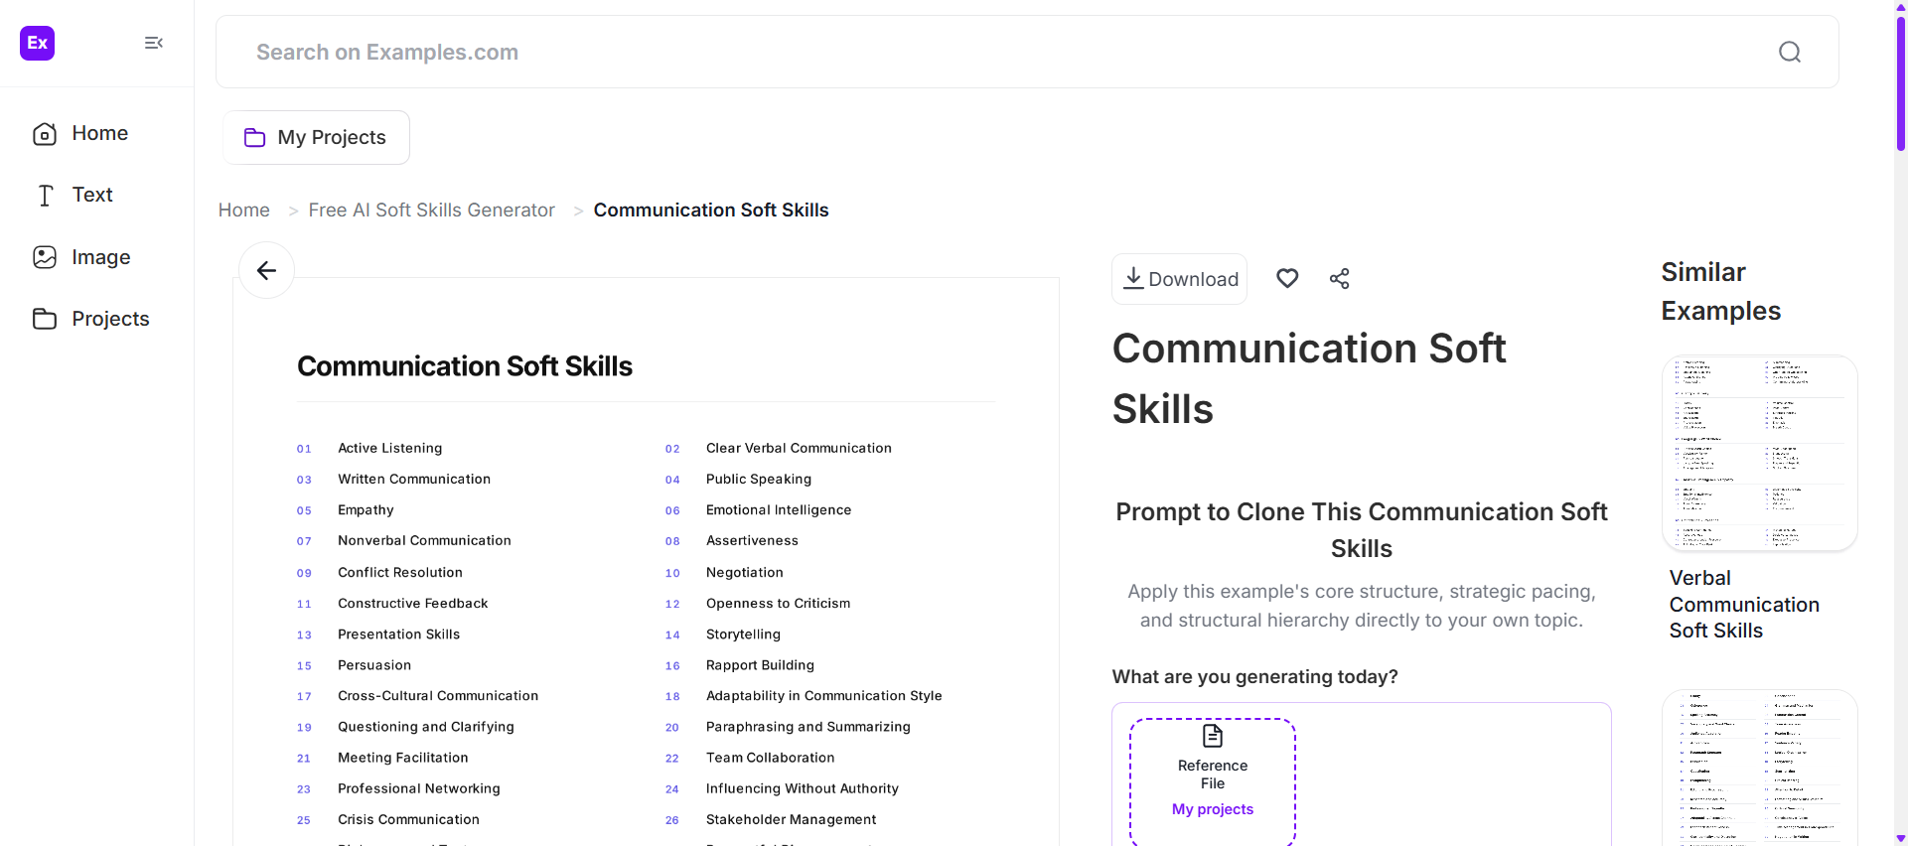The image size is (1908, 846).
Task: Open Home in the sidebar
Action: point(80,133)
